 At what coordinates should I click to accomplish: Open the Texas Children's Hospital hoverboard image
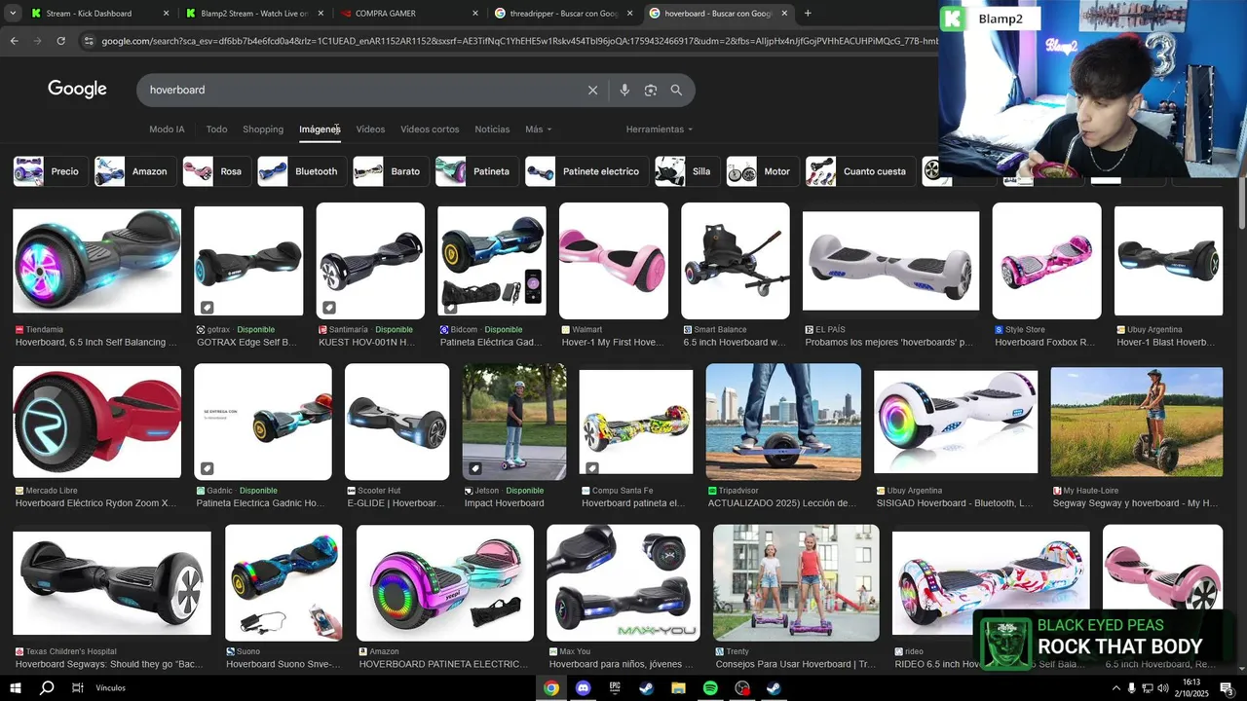(112, 583)
